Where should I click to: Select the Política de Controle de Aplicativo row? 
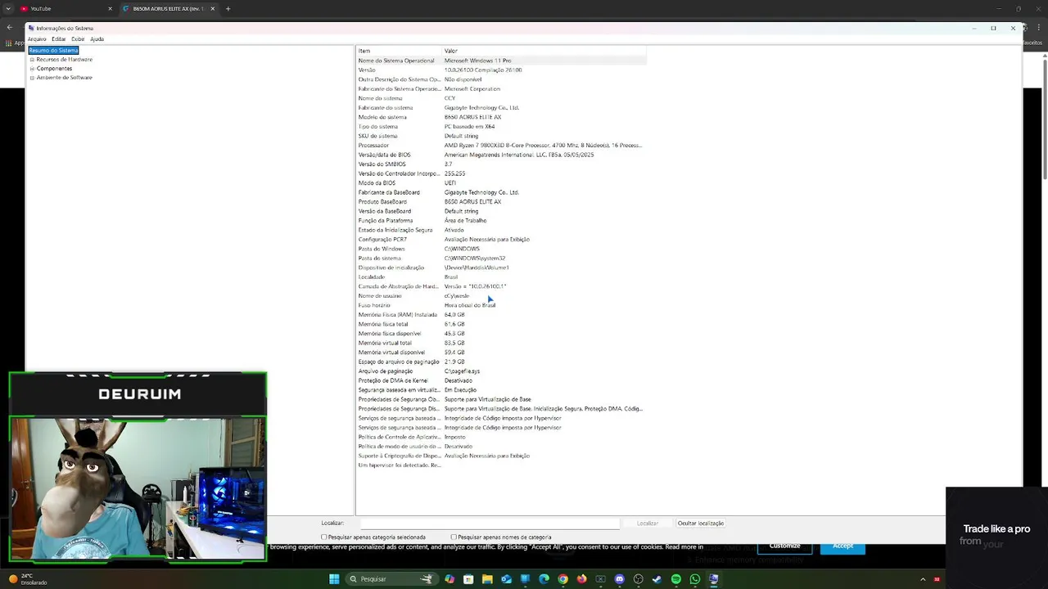pyautogui.click(x=501, y=437)
